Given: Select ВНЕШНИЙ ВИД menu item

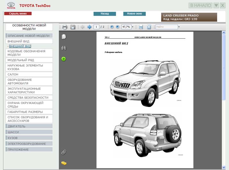Looking at the screenshot, I should (29, 41).
